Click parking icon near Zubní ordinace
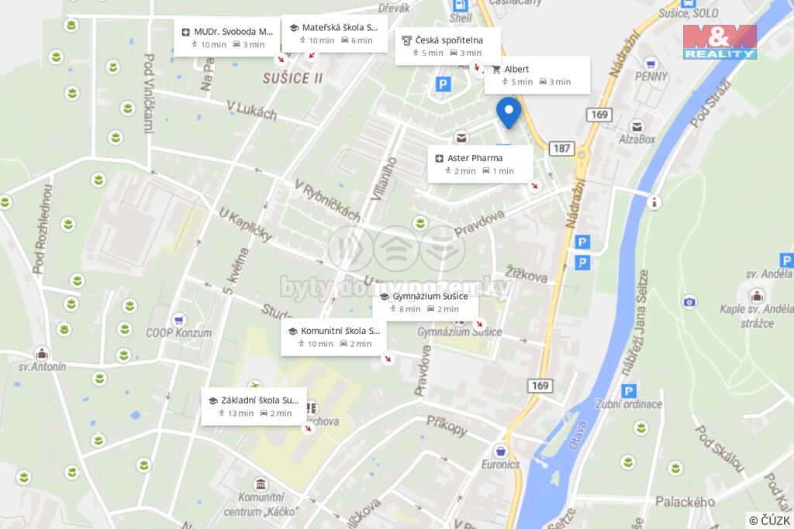Viewport: 794px width, 529px height. [x=628, y=391]
